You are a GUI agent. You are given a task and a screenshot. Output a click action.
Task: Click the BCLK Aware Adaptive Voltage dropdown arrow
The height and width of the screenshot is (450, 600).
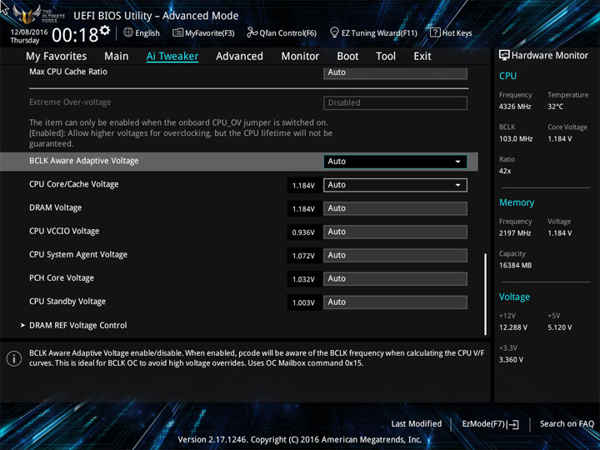tap(457, 162)
